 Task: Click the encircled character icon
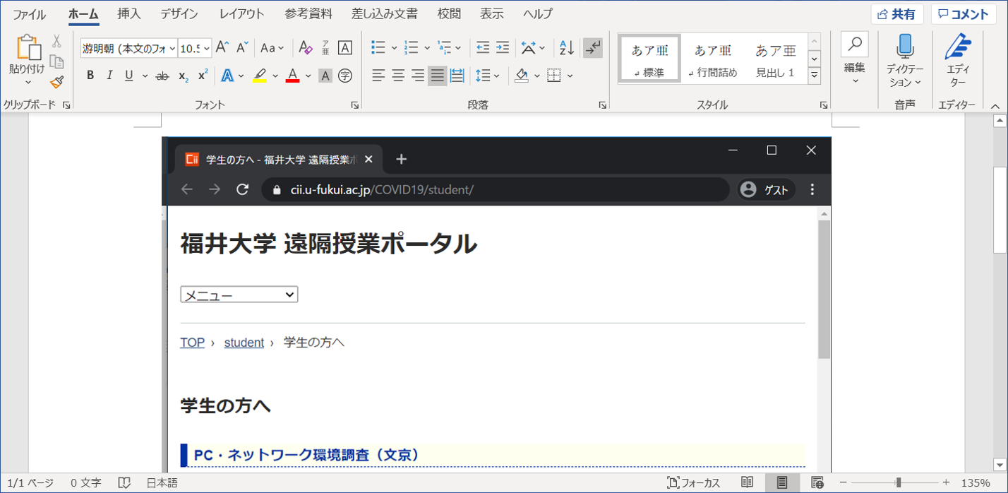tap(345, 76)
